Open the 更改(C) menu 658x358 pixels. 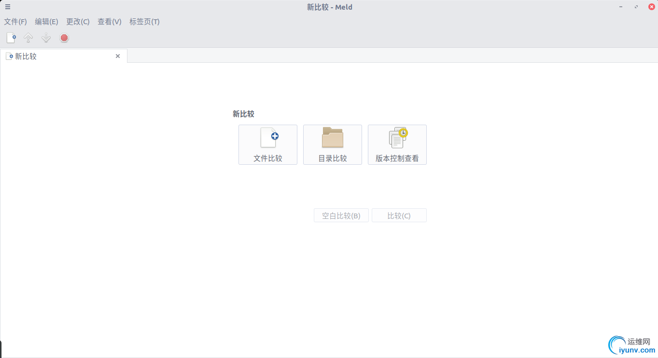tap(78, 22)
